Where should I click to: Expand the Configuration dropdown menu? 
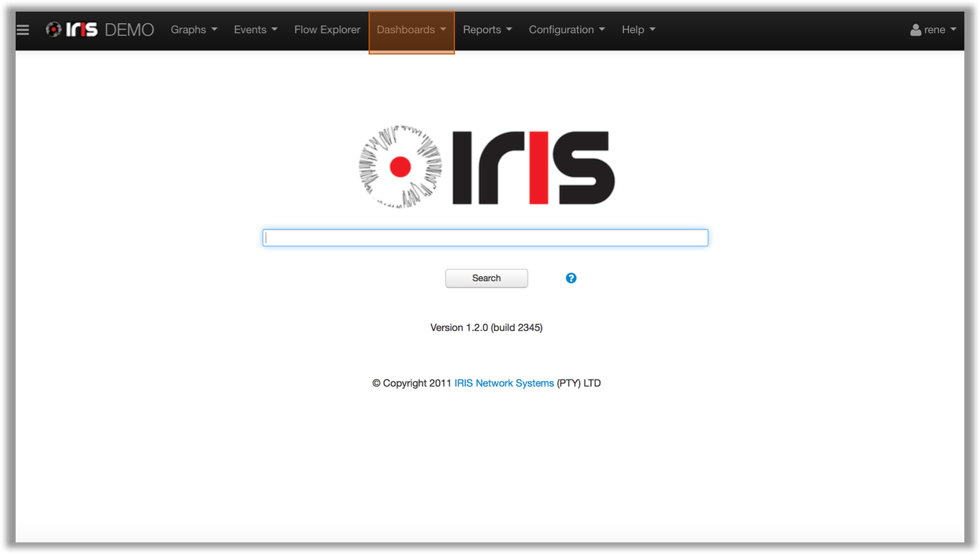point(567,30)
